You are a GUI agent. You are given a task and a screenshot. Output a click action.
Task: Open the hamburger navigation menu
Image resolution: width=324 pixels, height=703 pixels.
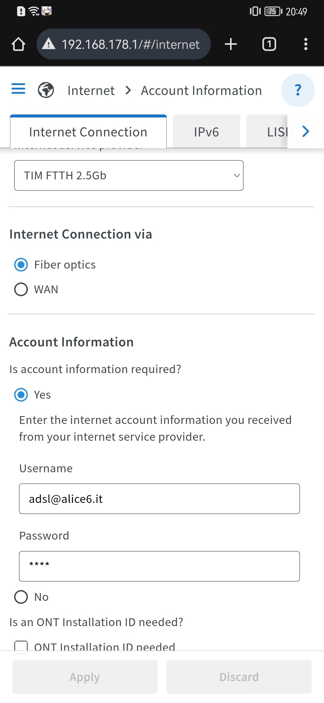coord(18,89)
